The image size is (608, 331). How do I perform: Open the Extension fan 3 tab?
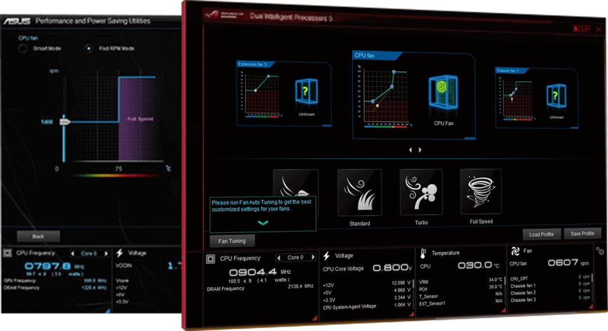pyautogui.click(x=255, y=64)
